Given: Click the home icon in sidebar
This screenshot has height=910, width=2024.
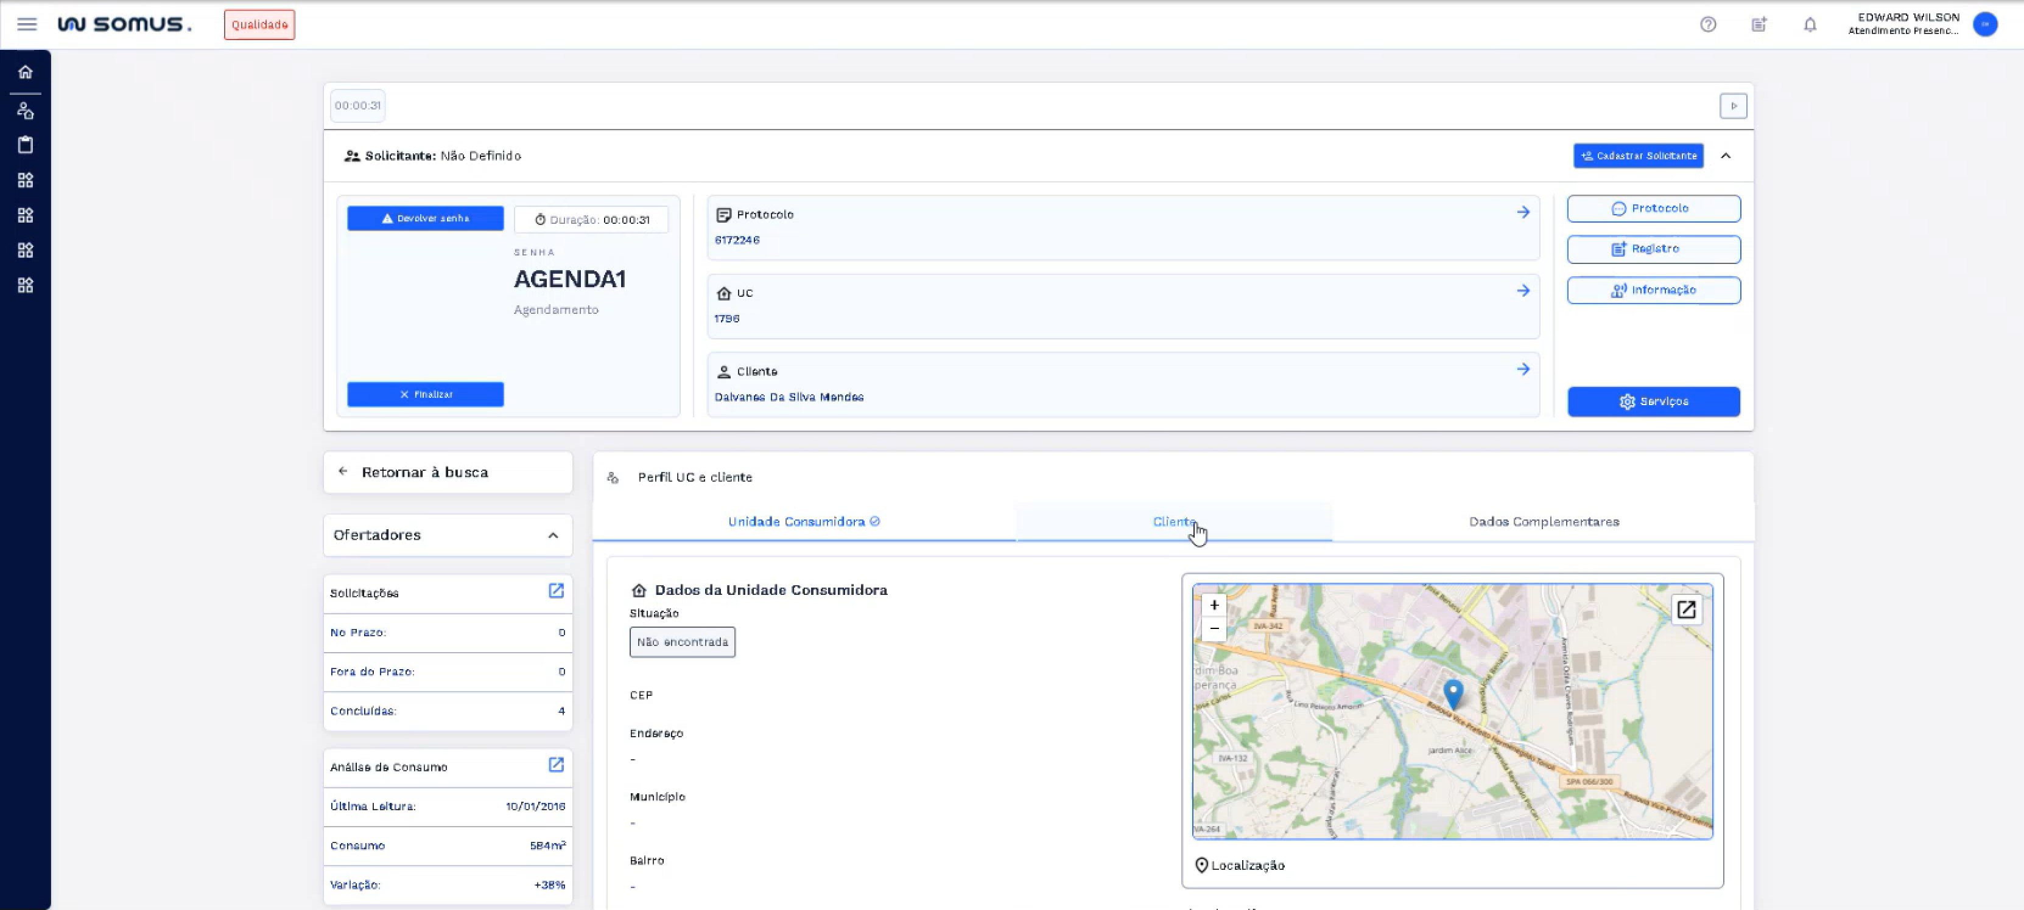Looking at the screenshot, I should tap(25, 72).
